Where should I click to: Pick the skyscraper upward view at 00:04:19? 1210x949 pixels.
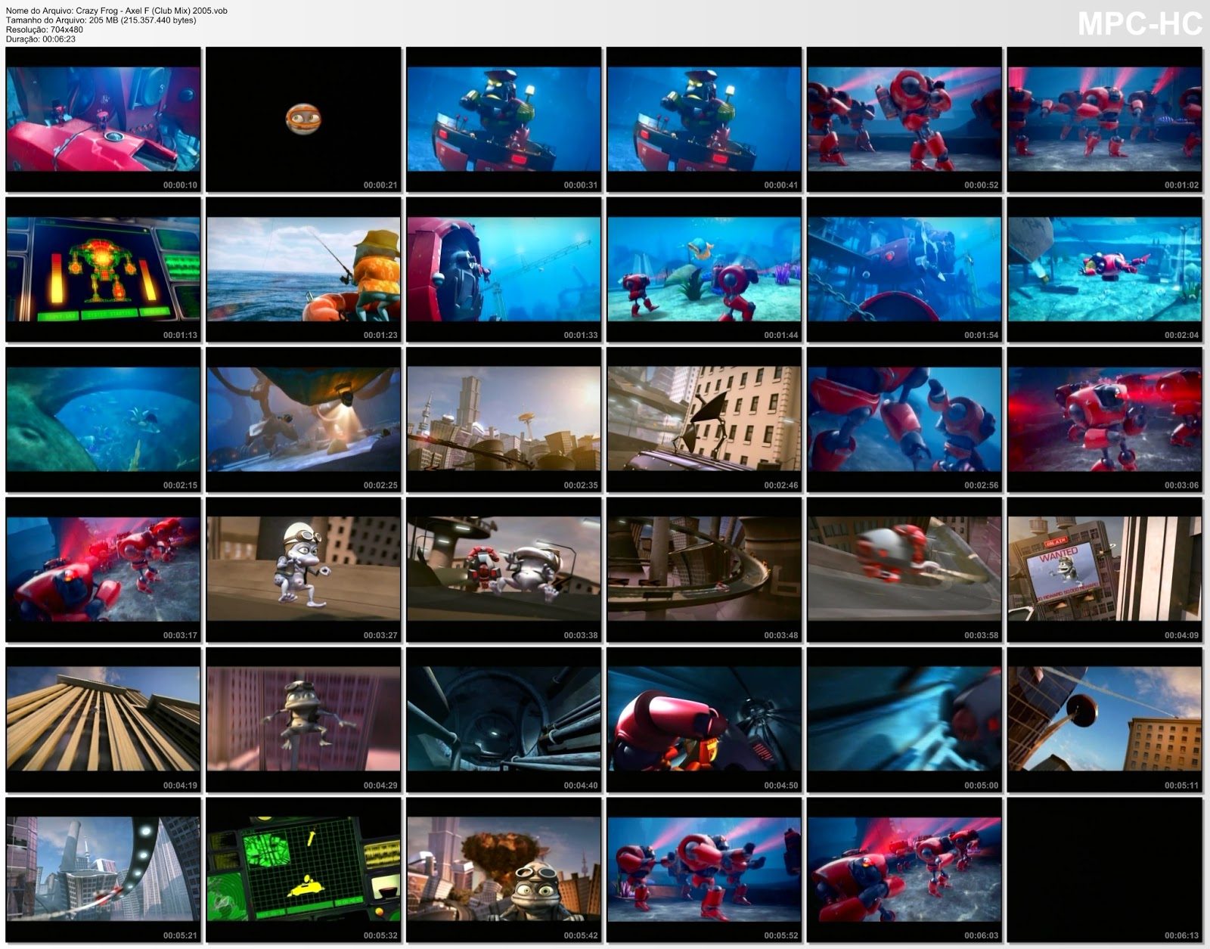coord(104,720)
